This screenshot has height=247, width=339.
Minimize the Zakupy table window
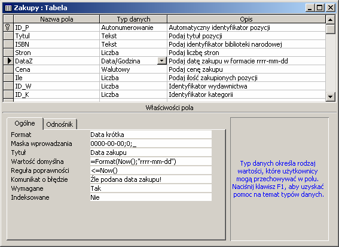(310, 8)
